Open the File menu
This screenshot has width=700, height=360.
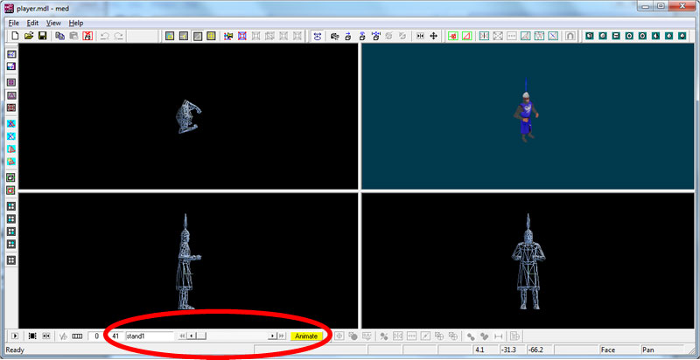coord(13,23)
